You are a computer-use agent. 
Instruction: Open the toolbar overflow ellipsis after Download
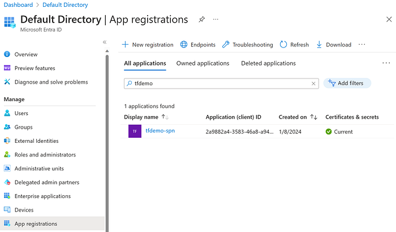coord(362,45)
